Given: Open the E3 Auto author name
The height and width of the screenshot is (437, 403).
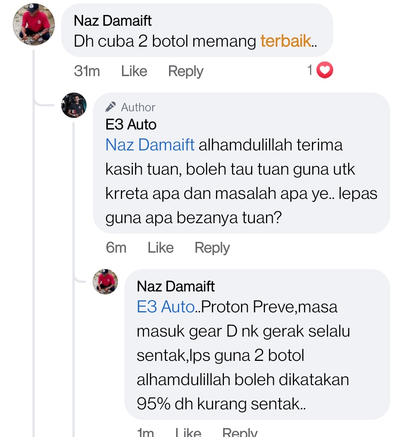Looking at the screenshot, I should pyautogui.click(x=131, y=124).
